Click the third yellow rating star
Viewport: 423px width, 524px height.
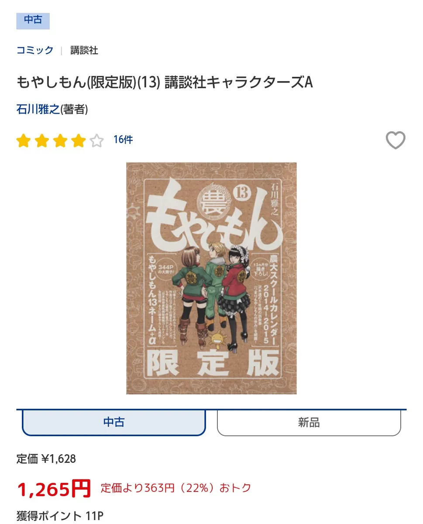pos(60,141)
